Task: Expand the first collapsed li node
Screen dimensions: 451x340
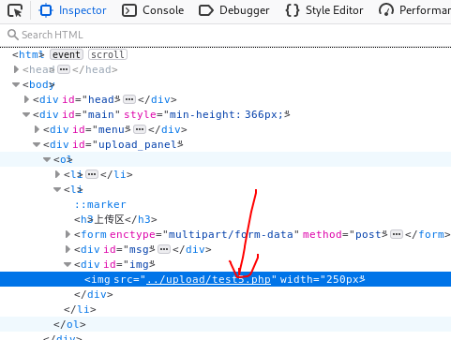Action: (57, 174)
